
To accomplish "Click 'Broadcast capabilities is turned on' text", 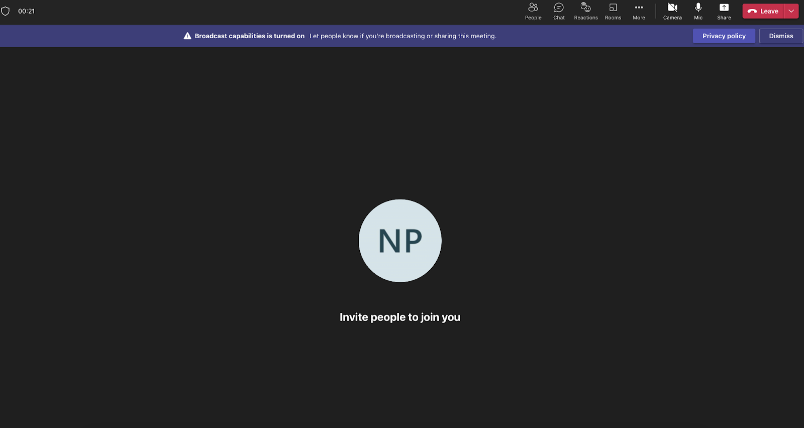I will click(x=250, y=36).
